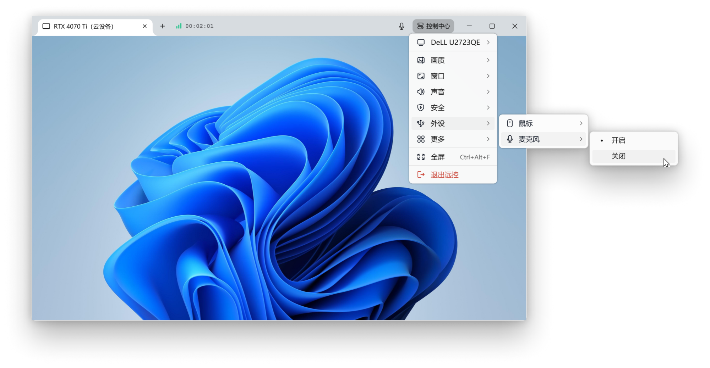710x368 pixels.
Task: Click the 画质 image quality icon
Action: tap(421, 60)
